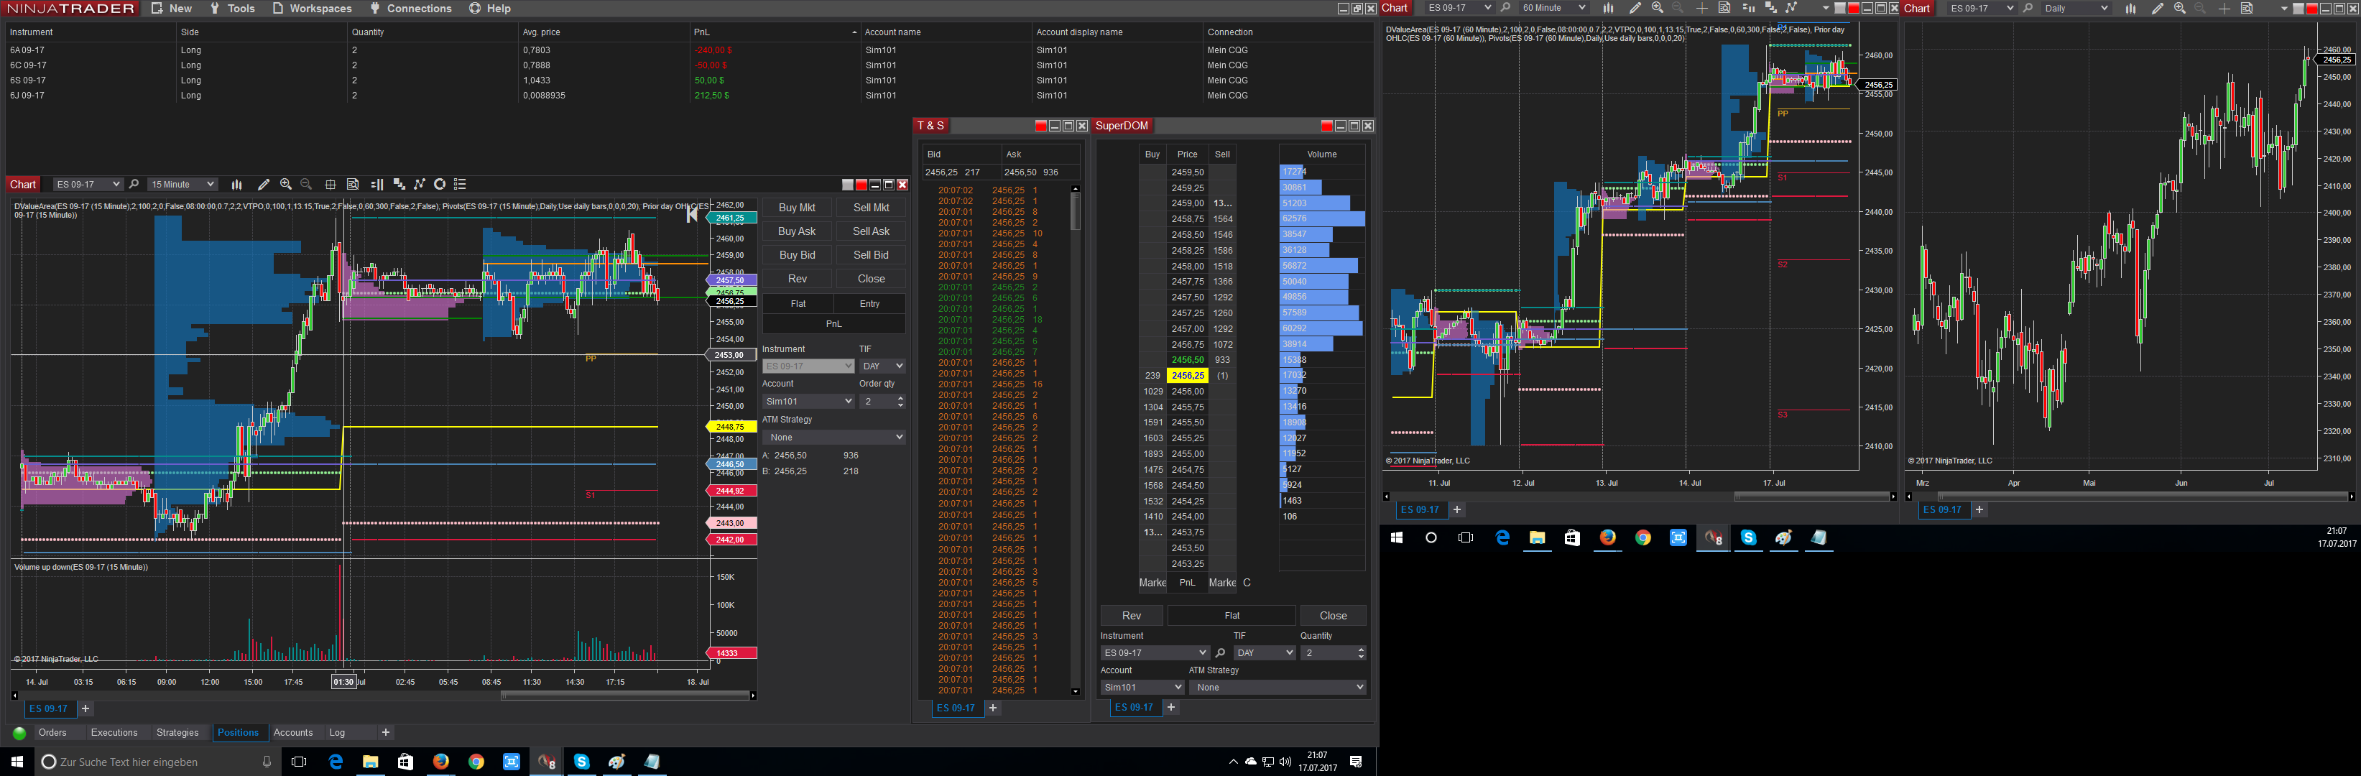Zoom out on the 15 Minute chart
The width and height of the screenshot is (2361, 776).
pos(306,184)
